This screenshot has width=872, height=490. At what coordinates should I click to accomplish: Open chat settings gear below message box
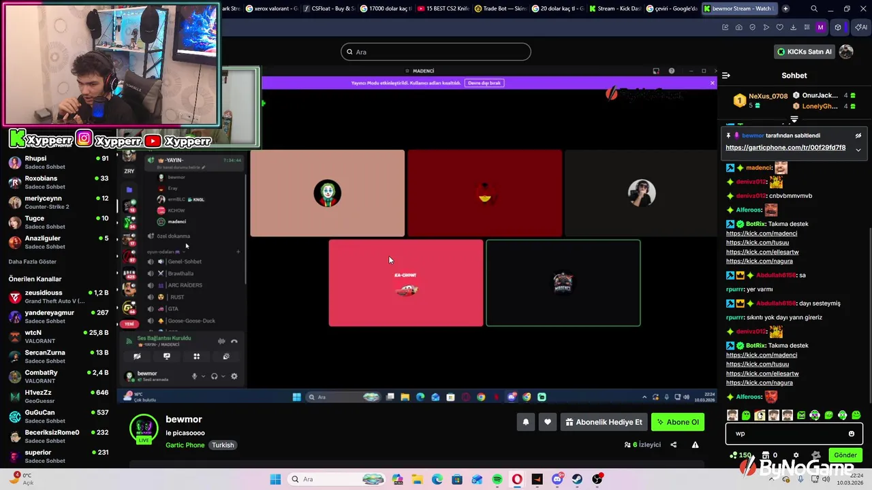click(796, 455)
